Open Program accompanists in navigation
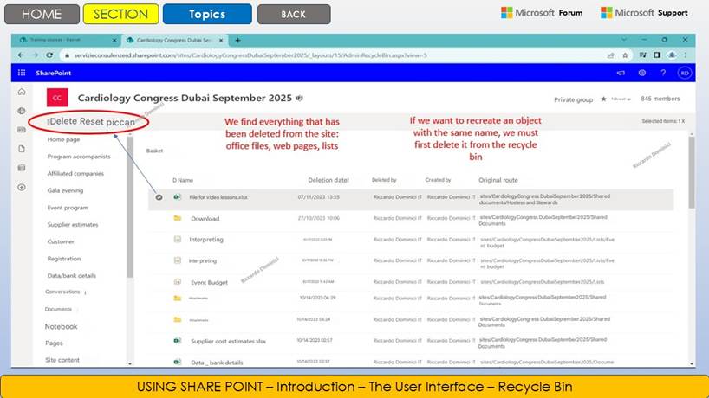The width and height of the screenshot is (709, 398). [79, 157]
